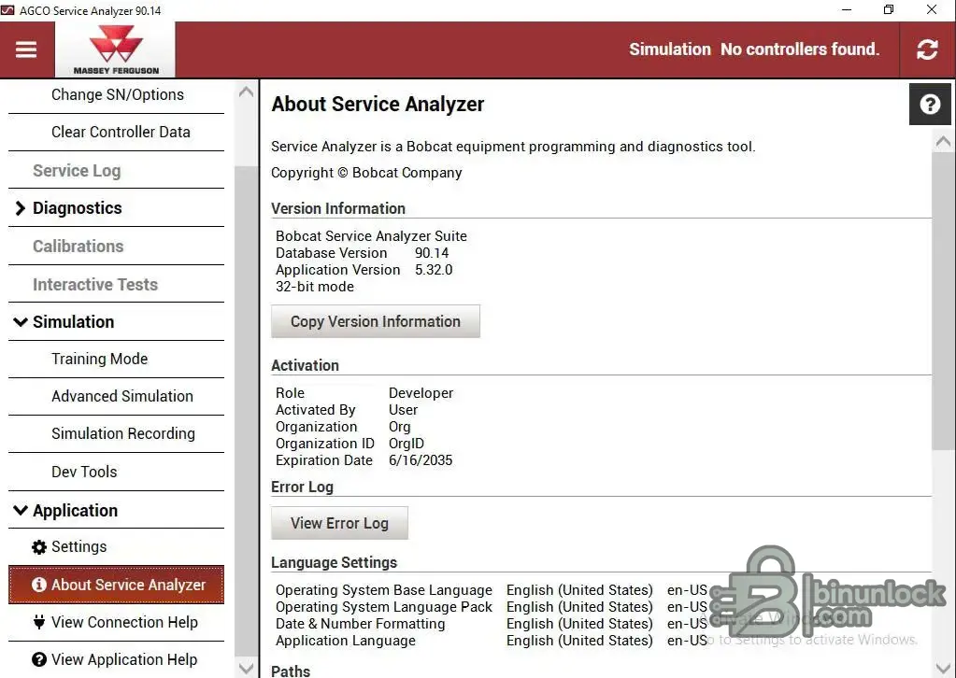Click the Settings gear icon
Screen dimensions: 956x678
pos(39,547)
